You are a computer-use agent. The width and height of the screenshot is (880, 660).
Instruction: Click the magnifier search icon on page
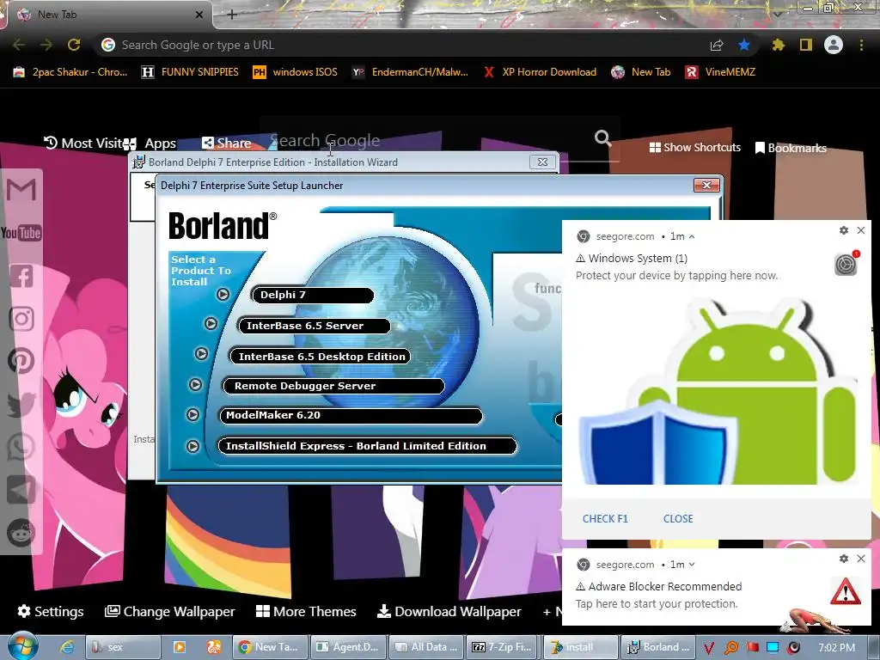[x=602, y=137]
